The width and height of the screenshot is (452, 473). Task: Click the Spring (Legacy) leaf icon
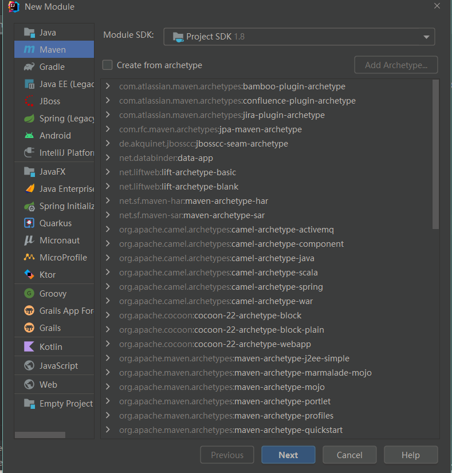click(x=29, y=118)
